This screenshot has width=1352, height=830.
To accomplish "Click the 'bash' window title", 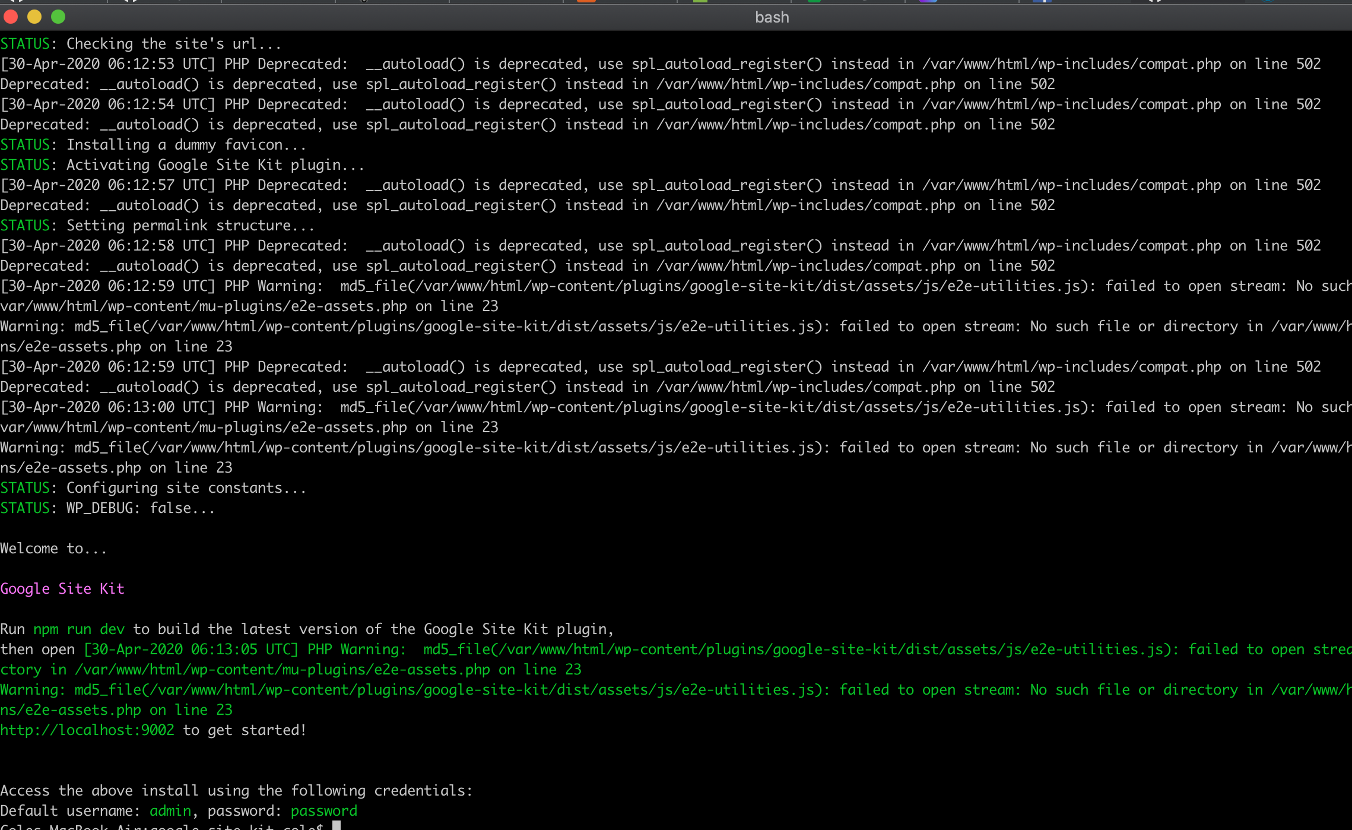I will click(772, 17).
